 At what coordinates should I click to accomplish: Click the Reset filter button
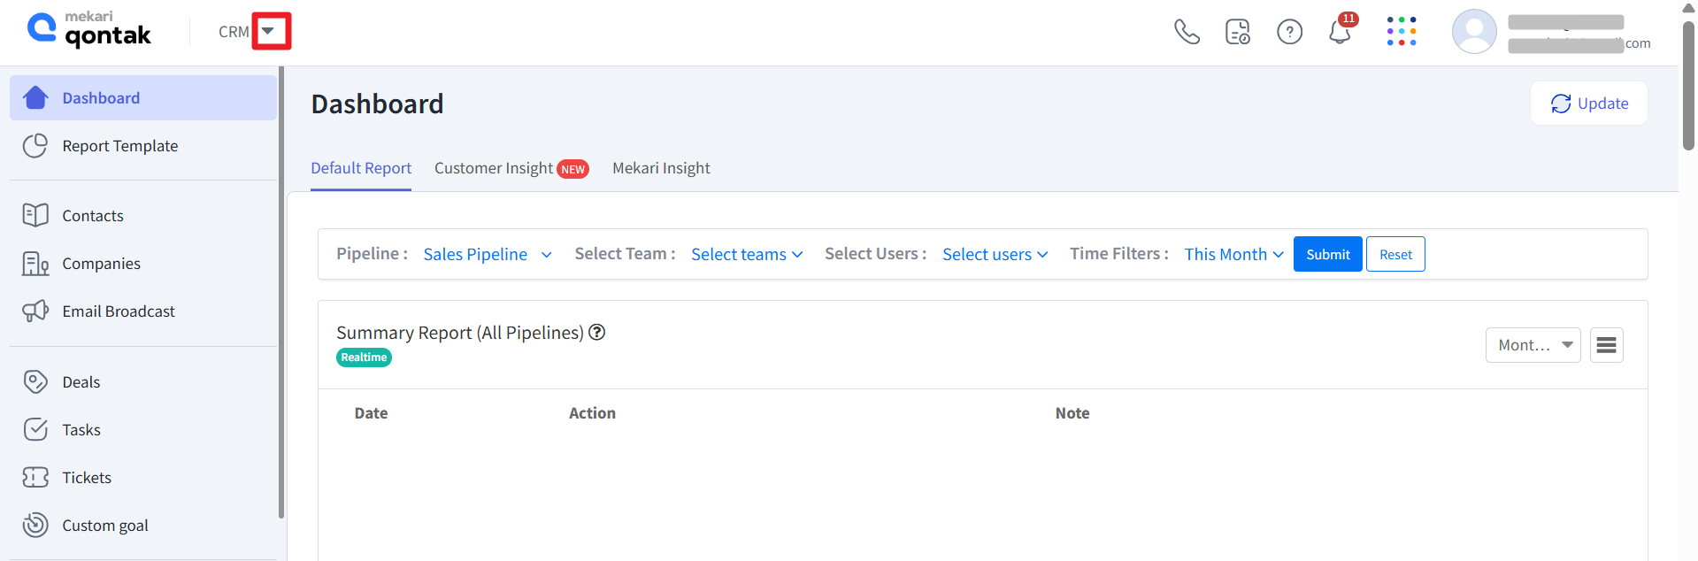(1395, 255)
